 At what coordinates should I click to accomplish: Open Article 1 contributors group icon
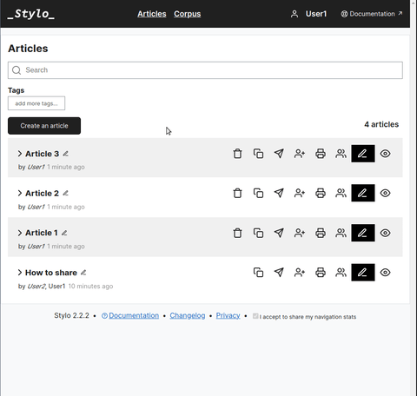341,233
